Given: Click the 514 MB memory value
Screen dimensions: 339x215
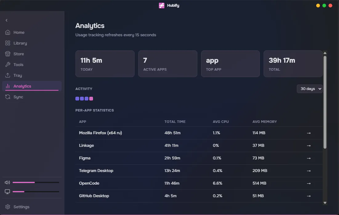Looking at the screenshot, I should click(x=259, y=183).
